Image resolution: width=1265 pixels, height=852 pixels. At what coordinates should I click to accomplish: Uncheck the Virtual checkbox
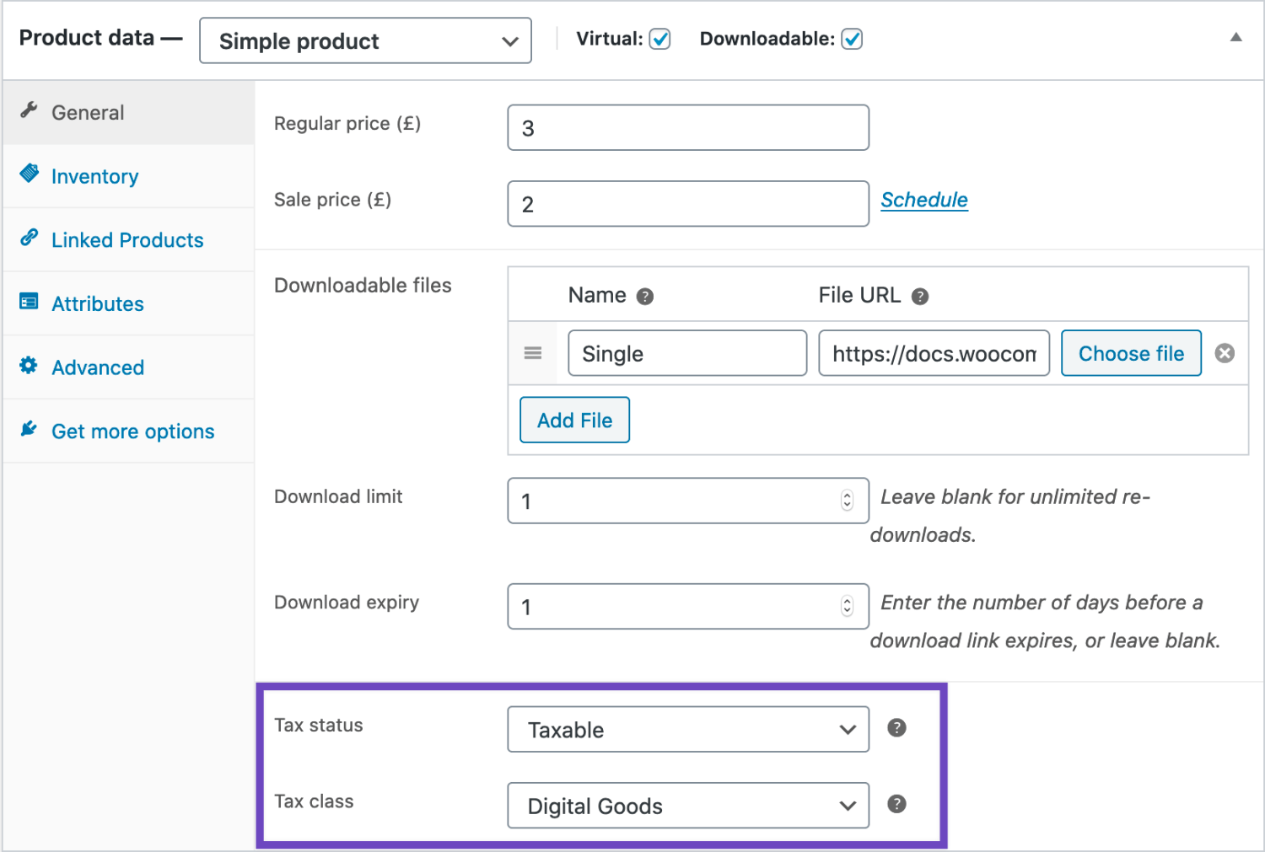660,38
